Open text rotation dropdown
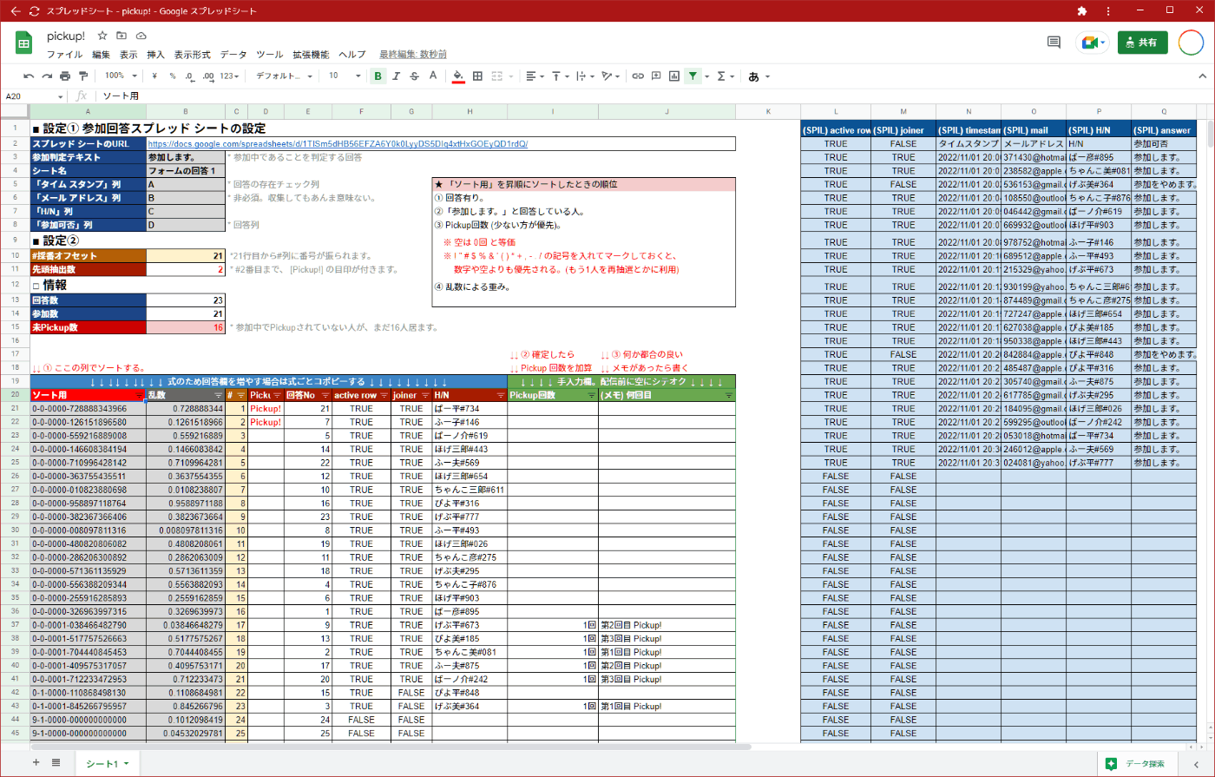1215x777 pixels. click(610, 76)
